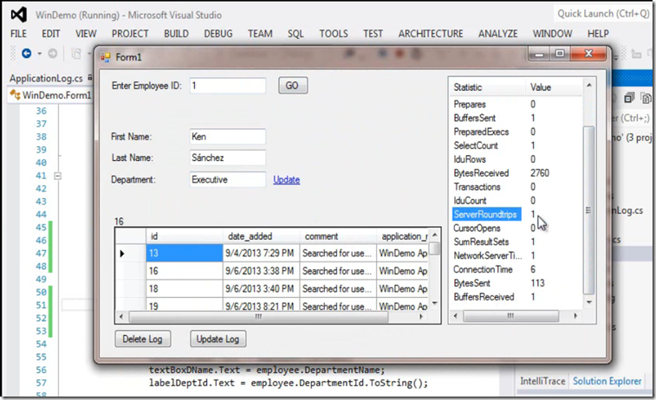Open the WinDemo.Form1 class dropdown
The width and height of the screenshot is (656, 400).
[50, 95]
